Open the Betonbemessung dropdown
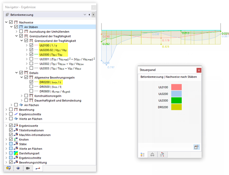 tap(85, 15)
